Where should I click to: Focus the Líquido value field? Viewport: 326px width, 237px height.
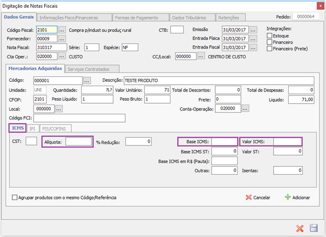coord(301,100)
